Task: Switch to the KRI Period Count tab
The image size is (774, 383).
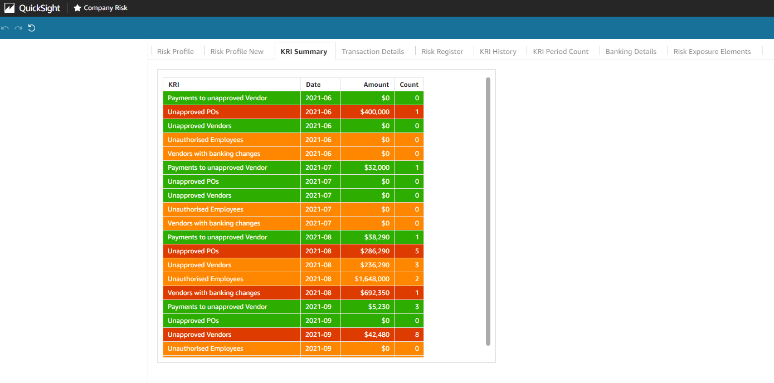Action: point(561,51)
